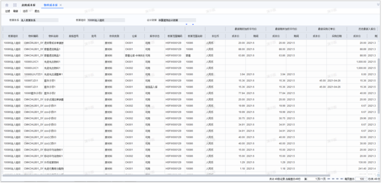Screen dimensions: 382x184
Task: Sort by the 物料编码 column header
Action: tap(33, 36)
